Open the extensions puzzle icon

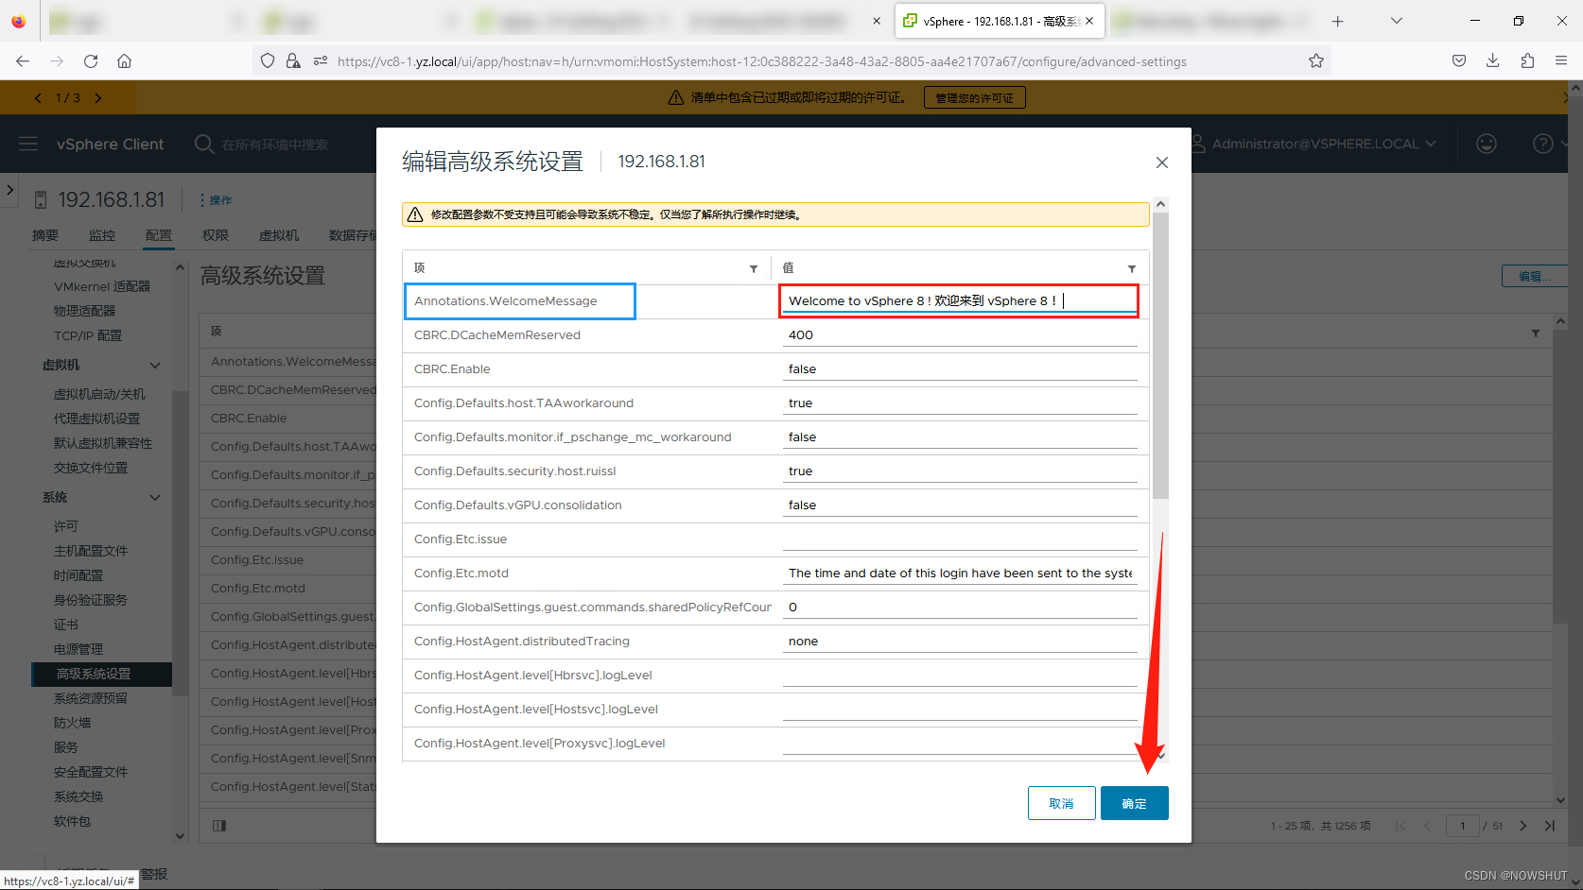pos(1527,61)
